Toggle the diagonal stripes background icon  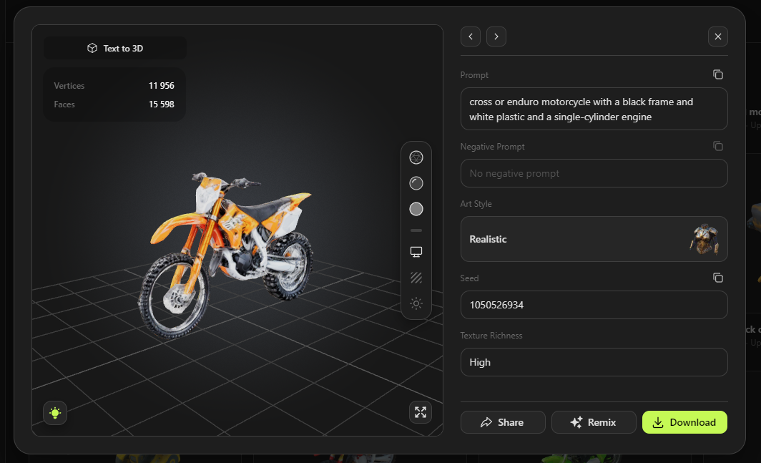416,278
